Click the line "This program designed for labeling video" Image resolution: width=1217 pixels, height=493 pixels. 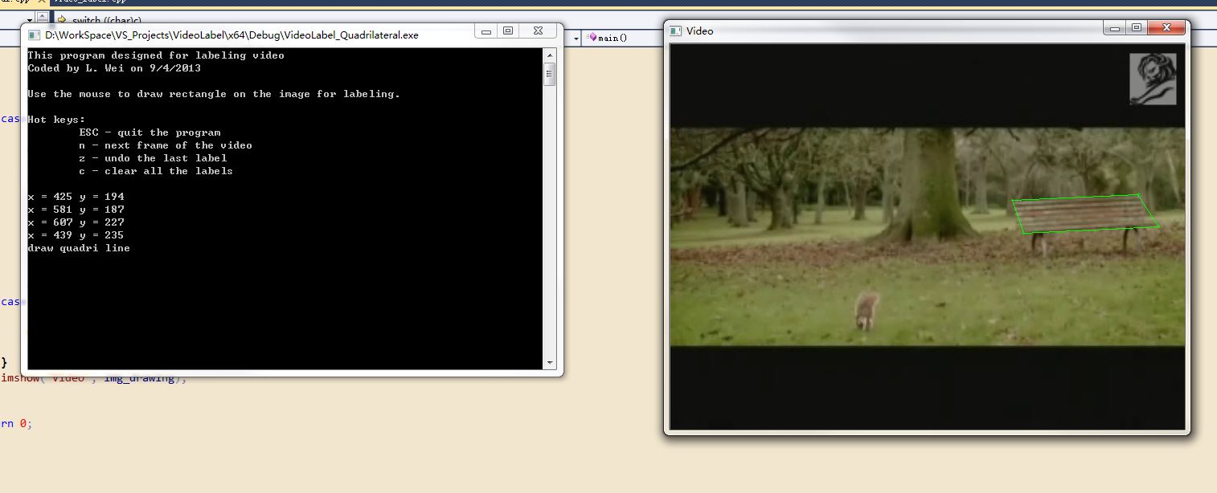[x=156, y=55]
